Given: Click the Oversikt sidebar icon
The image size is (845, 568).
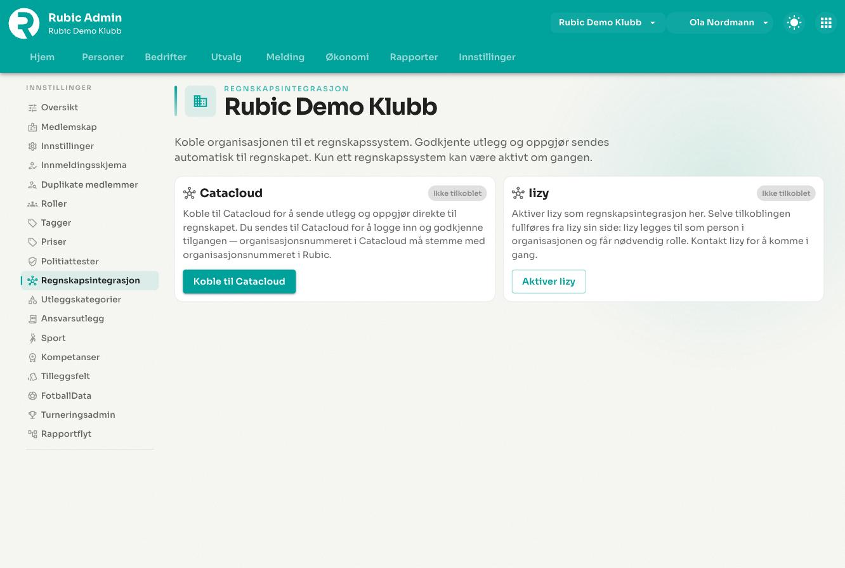Looking at the screenshot, I should (x=32, y=108).
